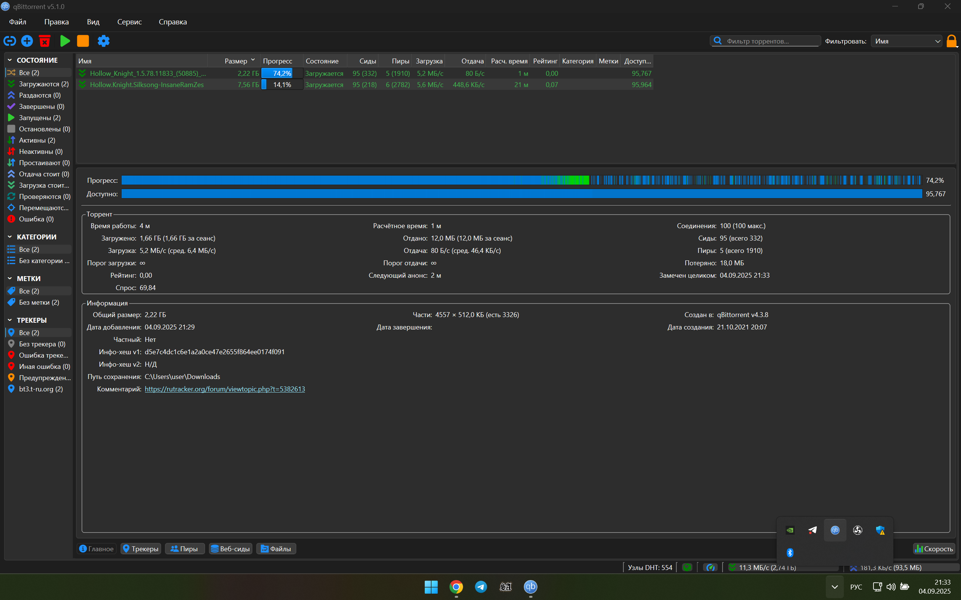Sort by the Сиды column header
The height and width of the screenshot is (600, 961).
coord(363,61)
